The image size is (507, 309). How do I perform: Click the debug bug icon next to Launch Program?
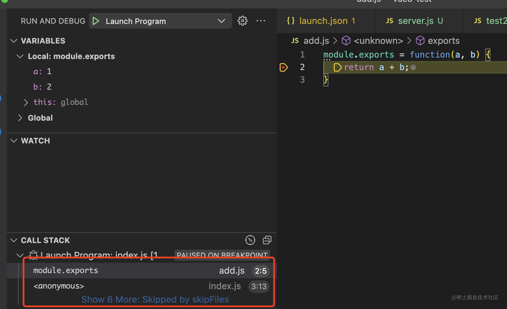click(33, 255)
